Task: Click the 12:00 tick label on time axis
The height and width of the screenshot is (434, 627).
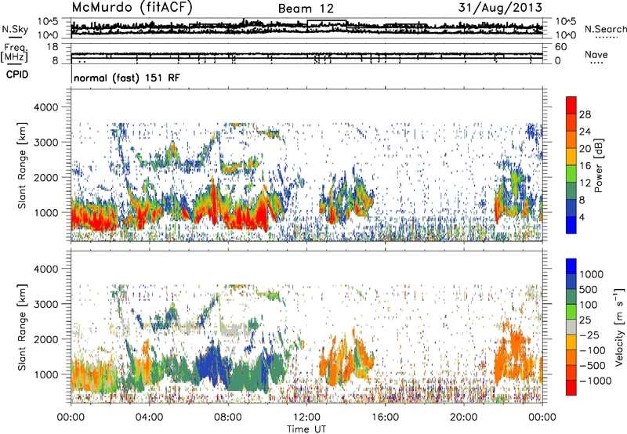Action: click(306, 418)
